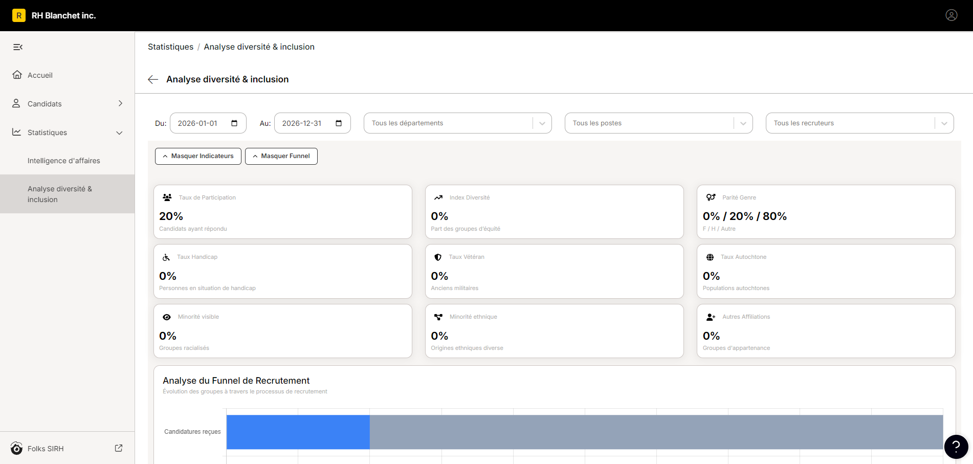
Task: Click Analyse diversité & inclusion breadcrumb
Action: (x=259, y=47)
